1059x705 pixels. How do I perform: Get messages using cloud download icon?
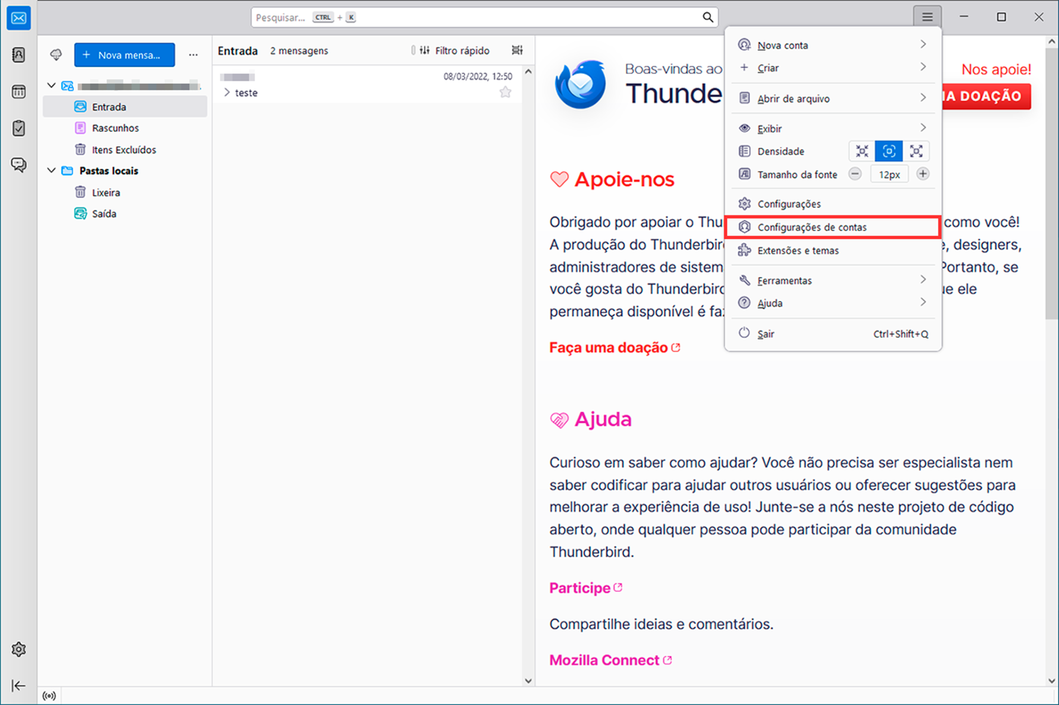(x=56, y=55)
